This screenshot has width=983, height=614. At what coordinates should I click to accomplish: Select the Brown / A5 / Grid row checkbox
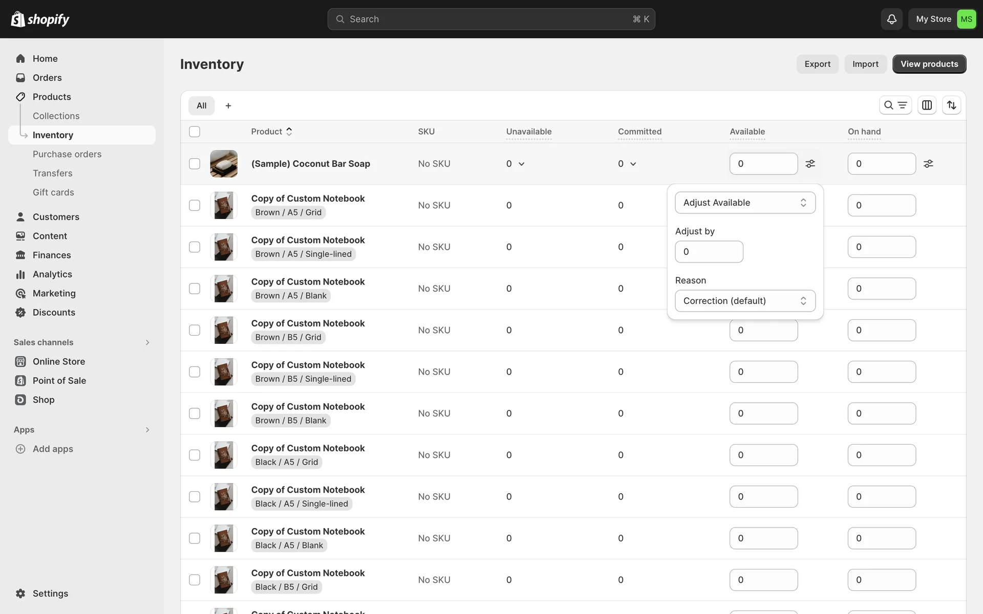[195, 205]
